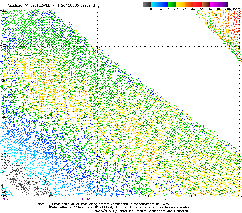This screenshot has width=242, height=213.
Task: Click the '>50 knots' legend label
Action: (233, 9)
